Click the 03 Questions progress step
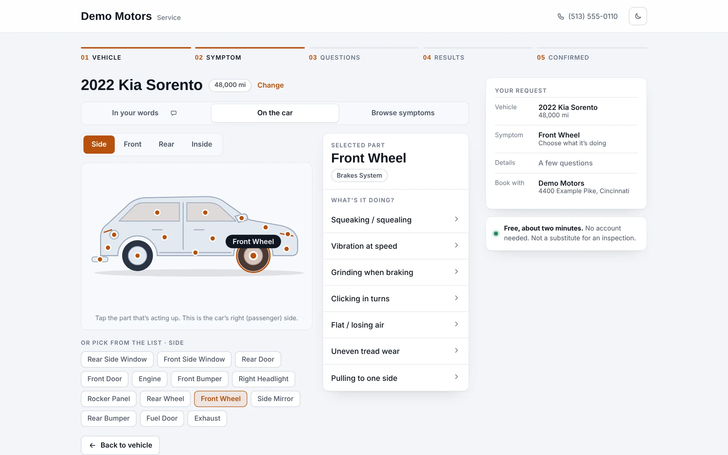 point(364,55)
